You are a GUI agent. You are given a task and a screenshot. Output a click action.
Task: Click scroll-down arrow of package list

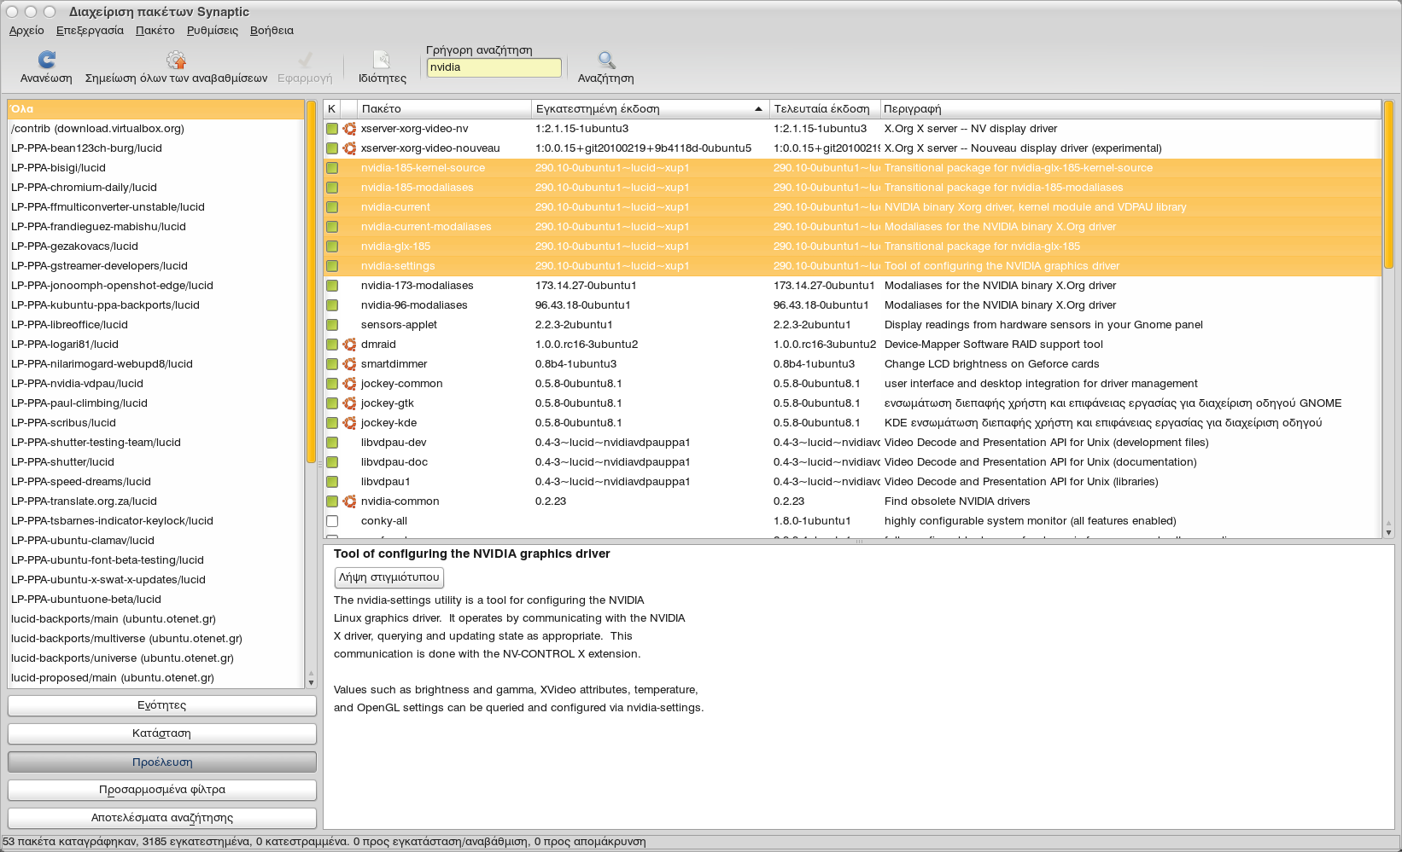pyautogui.click(x=1388, y=532)
